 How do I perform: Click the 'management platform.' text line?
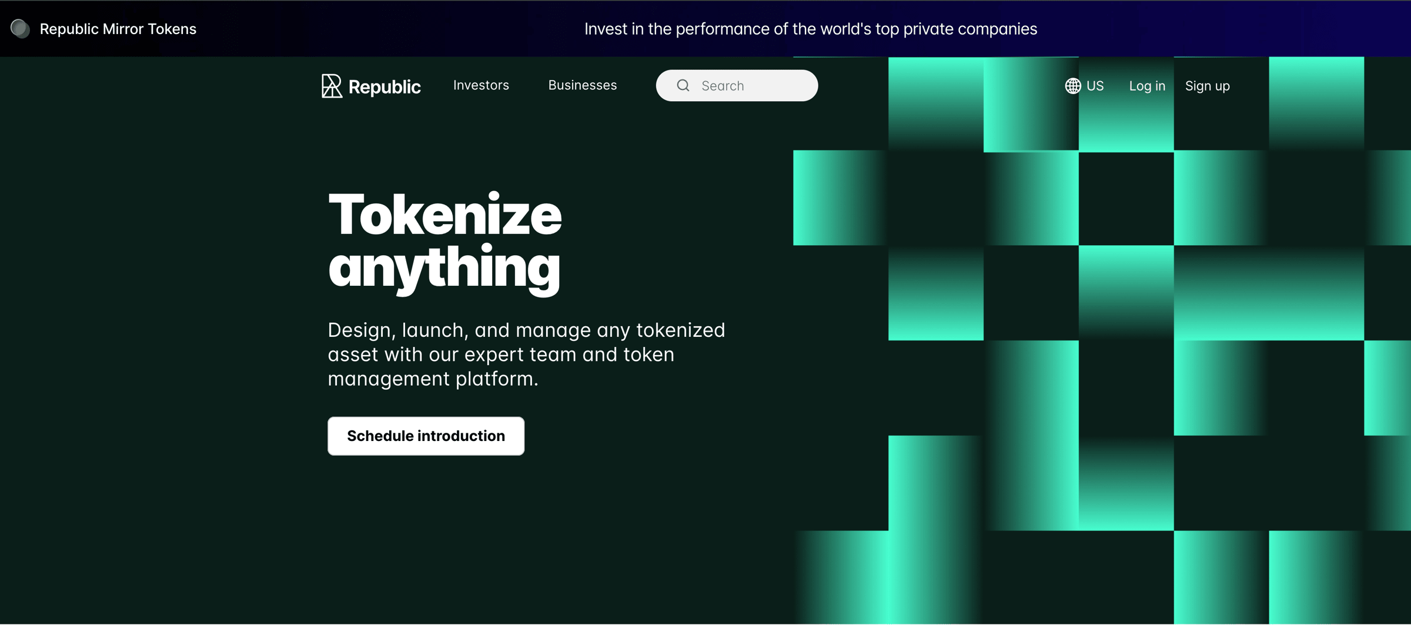point(433,379)
